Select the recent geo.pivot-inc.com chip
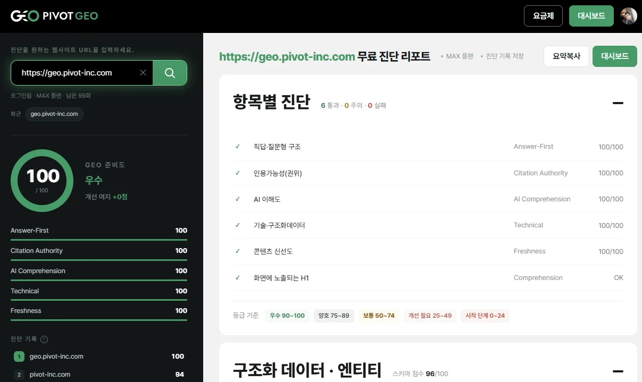The width and height of the screenshot is (642, 382). (54, 114)
